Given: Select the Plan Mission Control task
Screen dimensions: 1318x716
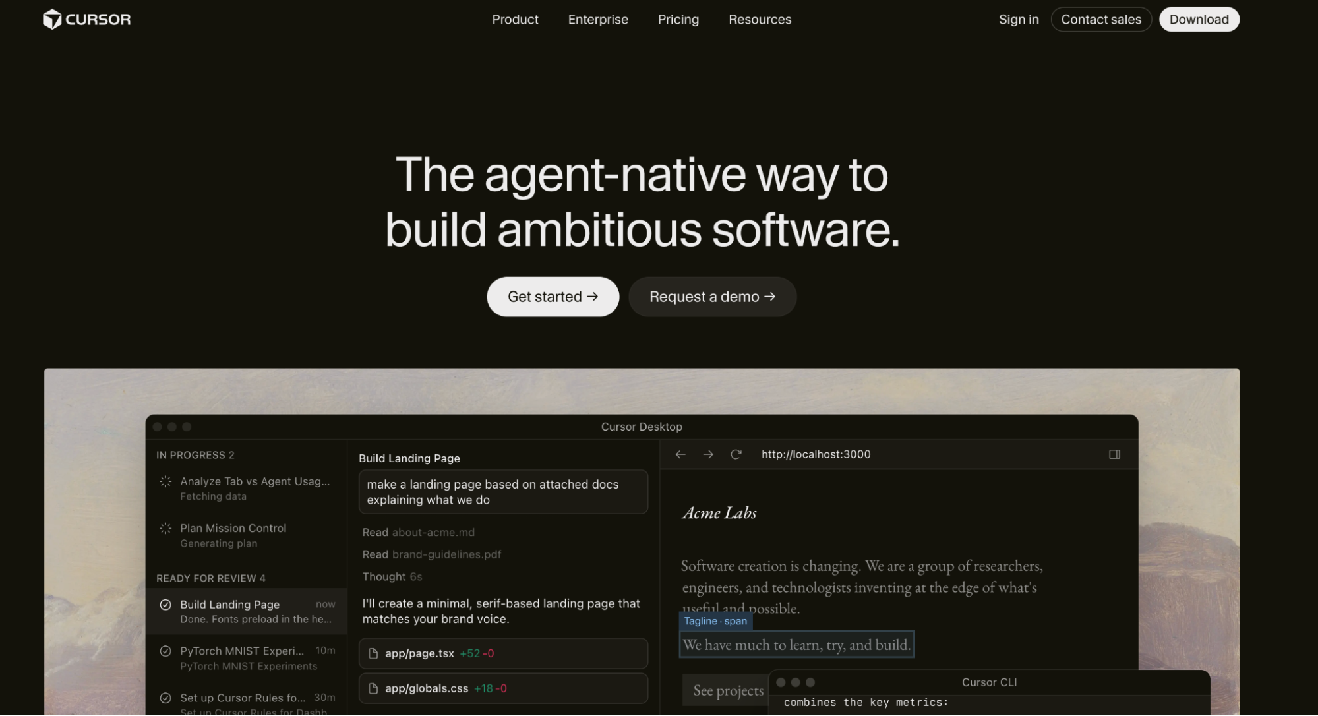Looking at the screenshot, I should [x=246, y=535].
